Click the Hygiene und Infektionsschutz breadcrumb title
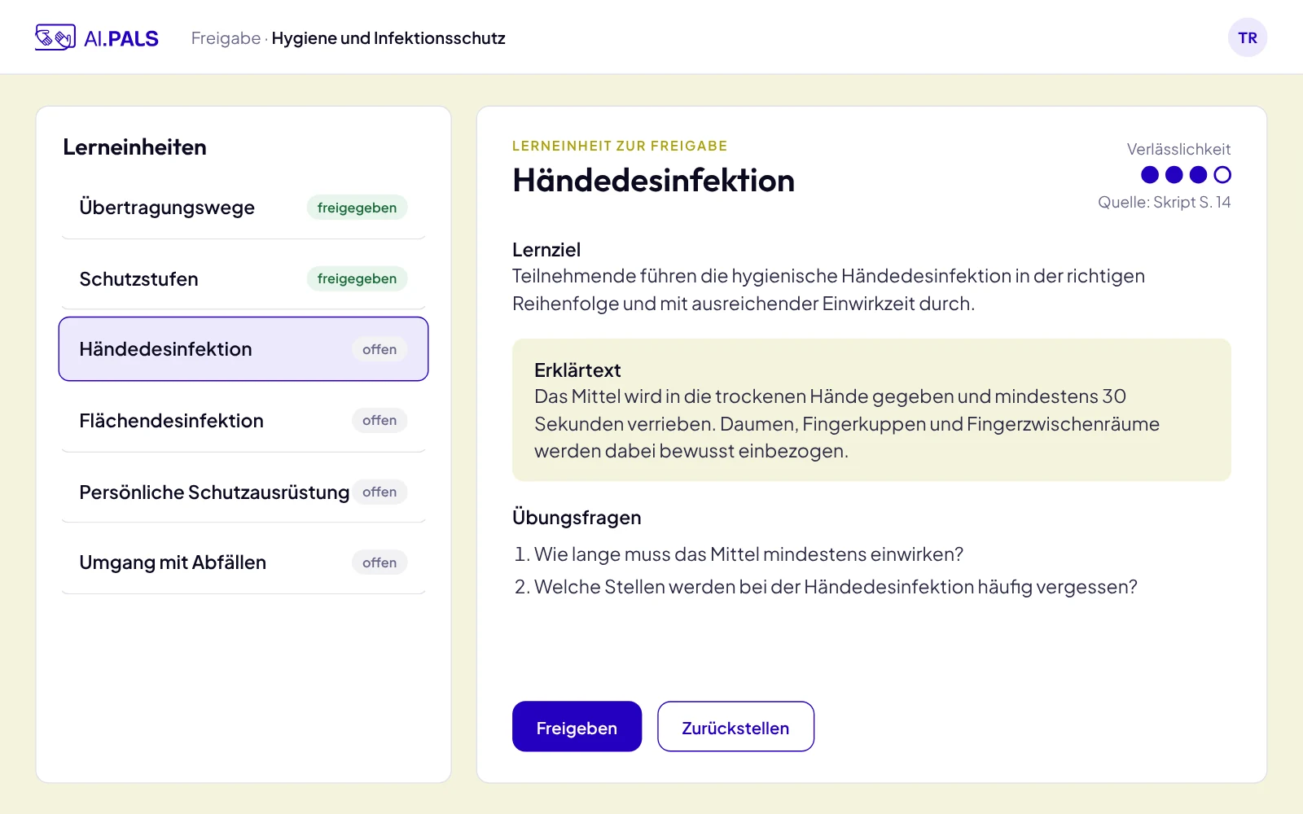Image resolution: width=1303 pixels, height=814 pixels. (x=388, y=38)
